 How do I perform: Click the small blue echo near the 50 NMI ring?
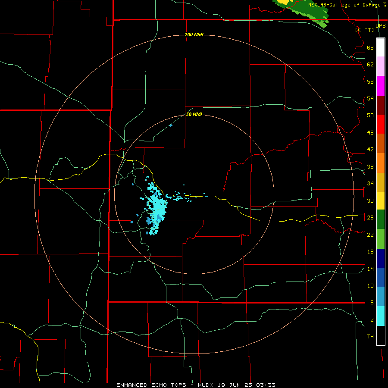[x=171, y=125]
